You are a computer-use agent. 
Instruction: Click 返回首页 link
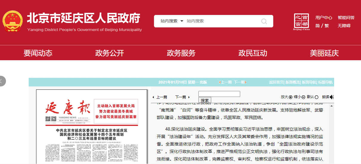pyautogui.click(x=276, y=82)
